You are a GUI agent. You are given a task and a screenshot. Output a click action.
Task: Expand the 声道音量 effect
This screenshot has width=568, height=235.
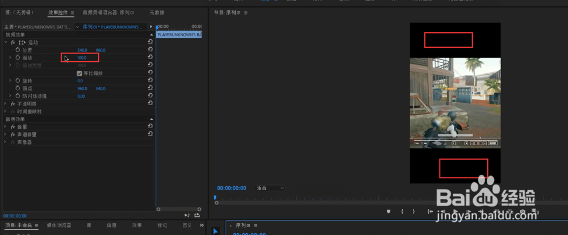5,135
